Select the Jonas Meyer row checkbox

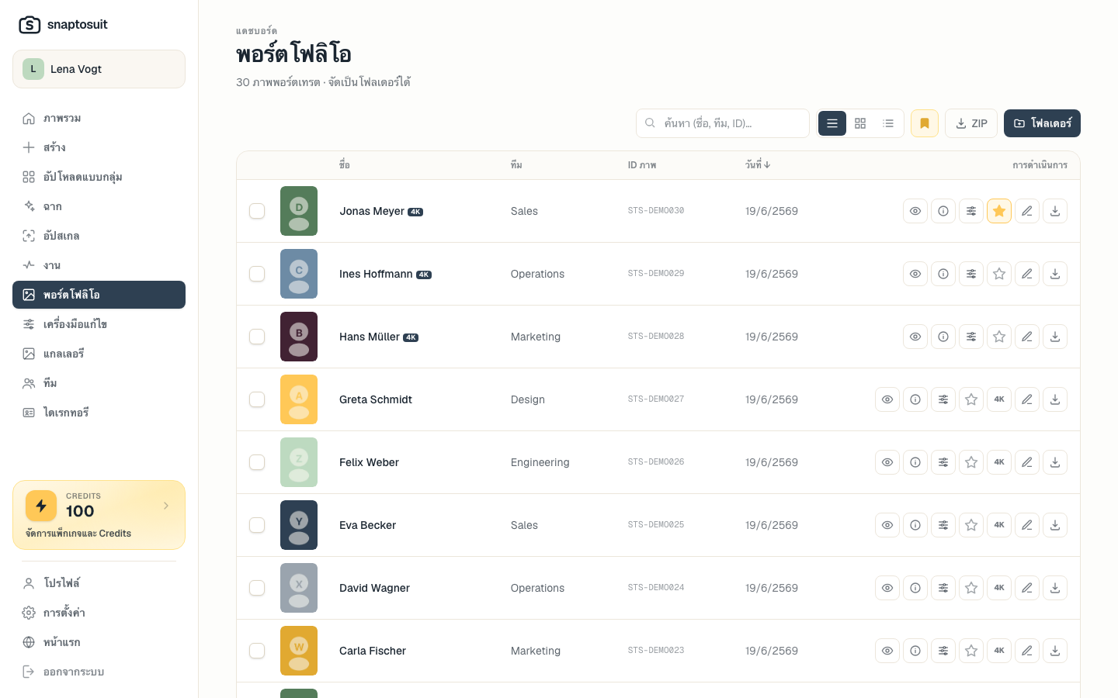(257, 211)
